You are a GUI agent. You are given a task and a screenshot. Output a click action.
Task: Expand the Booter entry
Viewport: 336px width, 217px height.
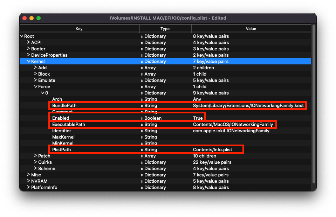tap(28, 49)
